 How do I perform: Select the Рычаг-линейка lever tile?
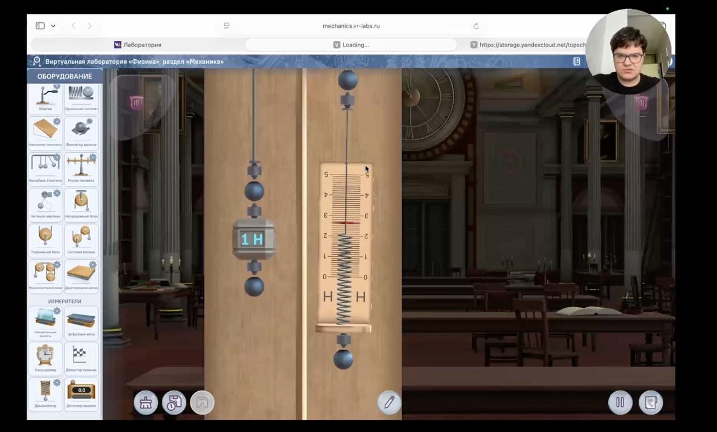(x=81, y=169)
